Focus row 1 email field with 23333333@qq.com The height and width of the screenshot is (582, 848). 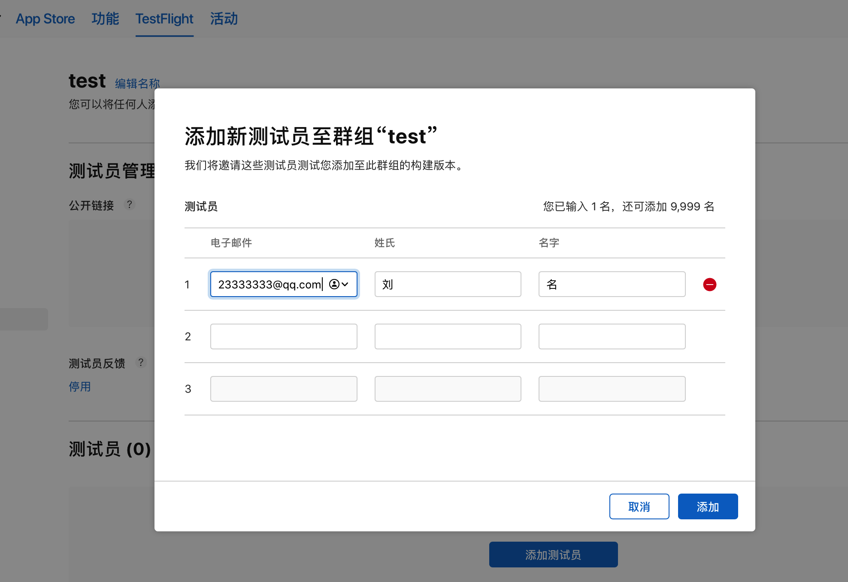coord(284,284)
